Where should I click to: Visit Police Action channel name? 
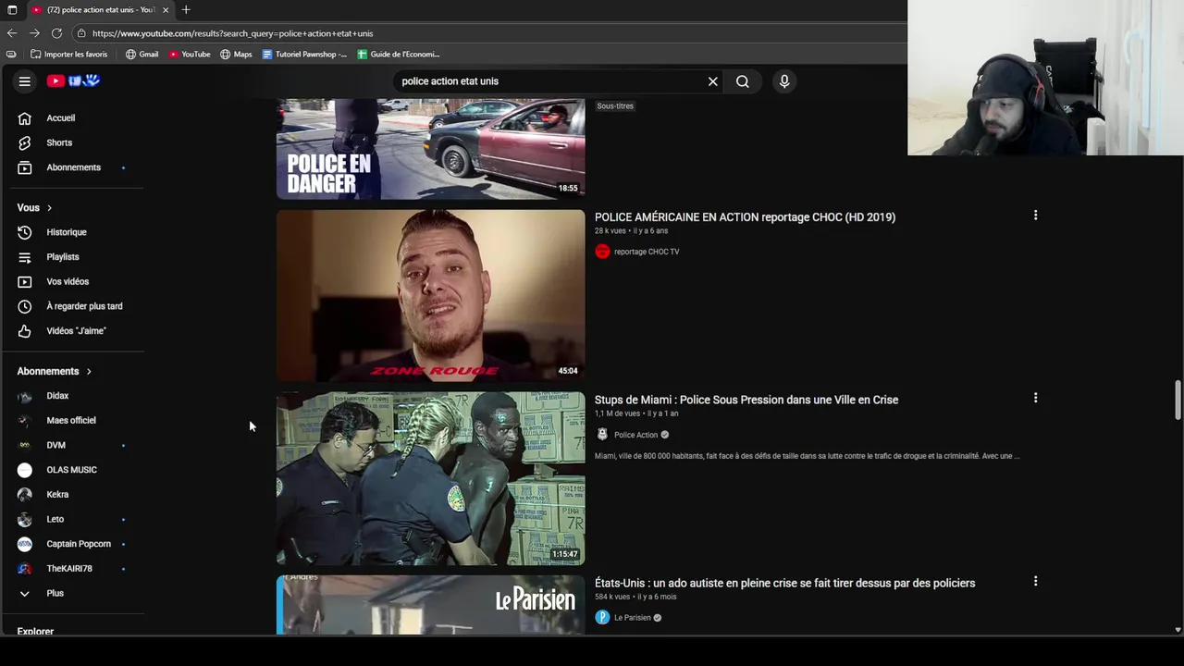pos(635,435)
